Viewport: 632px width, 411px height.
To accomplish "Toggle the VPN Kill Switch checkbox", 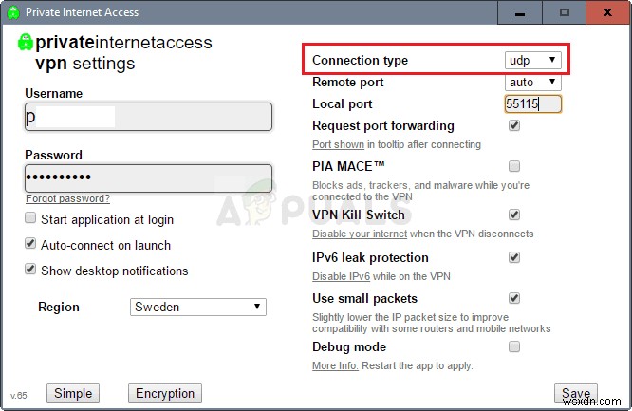I will point(514,215).
